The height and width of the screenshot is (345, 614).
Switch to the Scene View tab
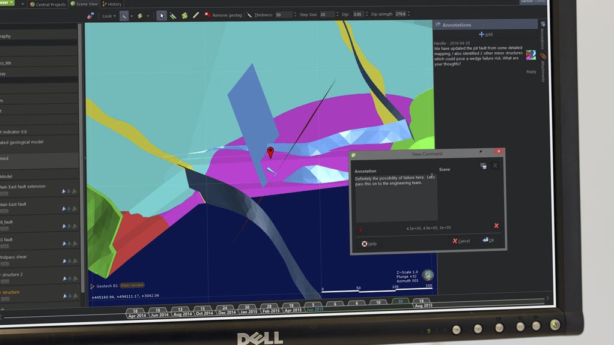[84, 4]
